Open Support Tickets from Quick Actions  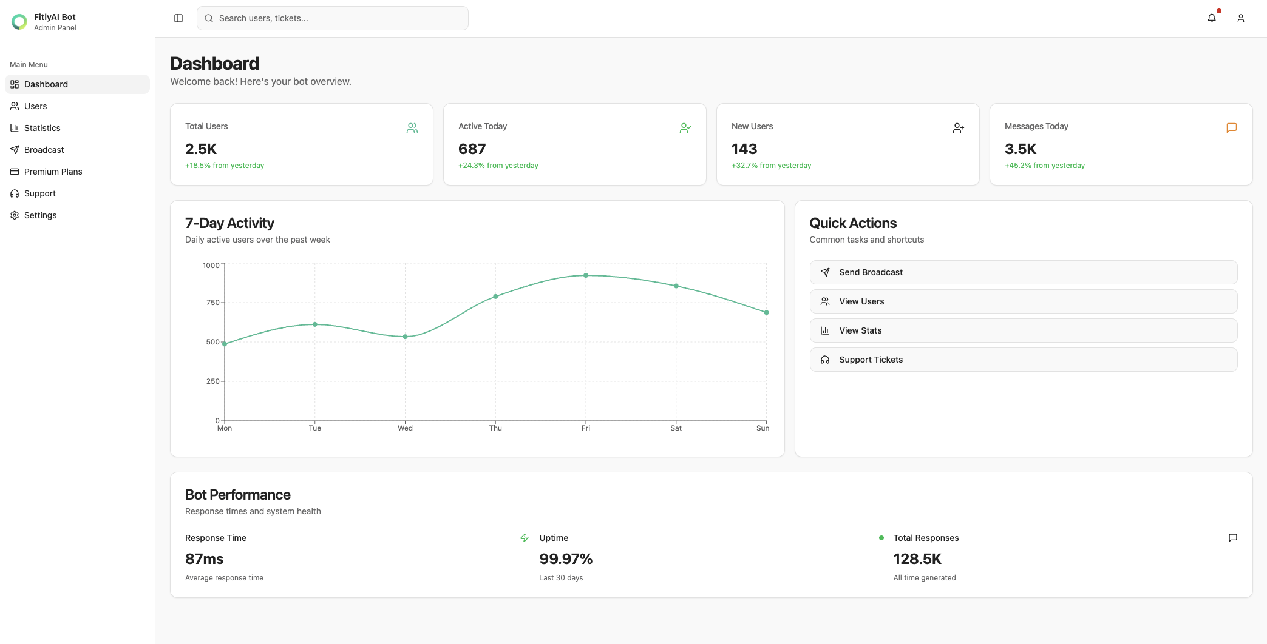[x=1023, y=359]
